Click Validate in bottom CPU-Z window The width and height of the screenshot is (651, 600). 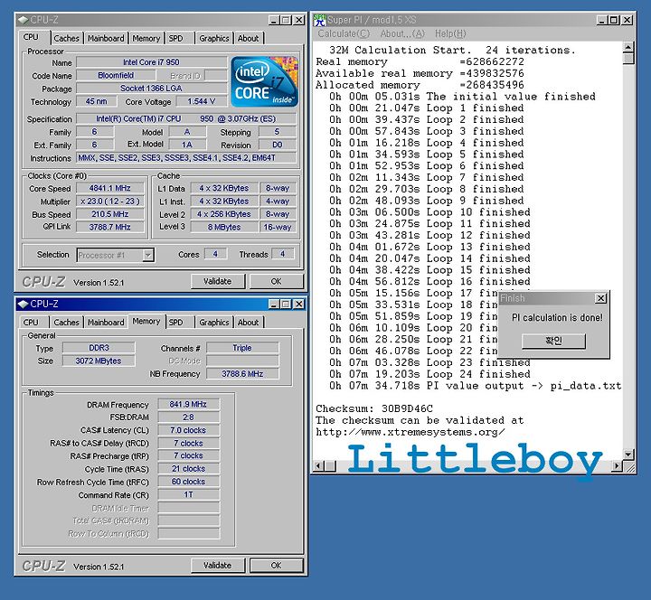pyautogui.click(x=218, y=566)
